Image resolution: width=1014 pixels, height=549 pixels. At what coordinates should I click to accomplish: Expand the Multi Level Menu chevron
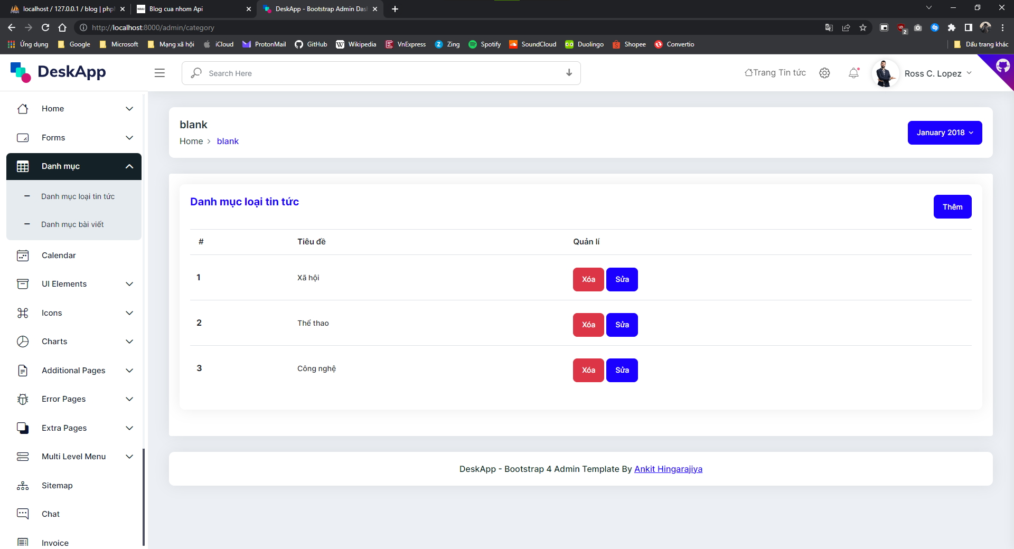tap(129, 457)
